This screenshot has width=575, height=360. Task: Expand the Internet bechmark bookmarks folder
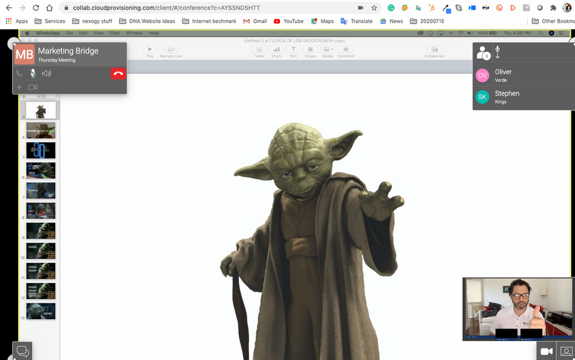pyautogui.click(x=209, y=21)
